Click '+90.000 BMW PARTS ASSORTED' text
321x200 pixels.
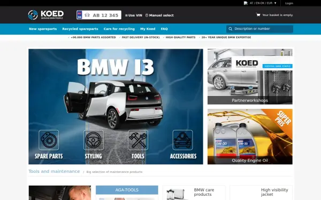93,37
